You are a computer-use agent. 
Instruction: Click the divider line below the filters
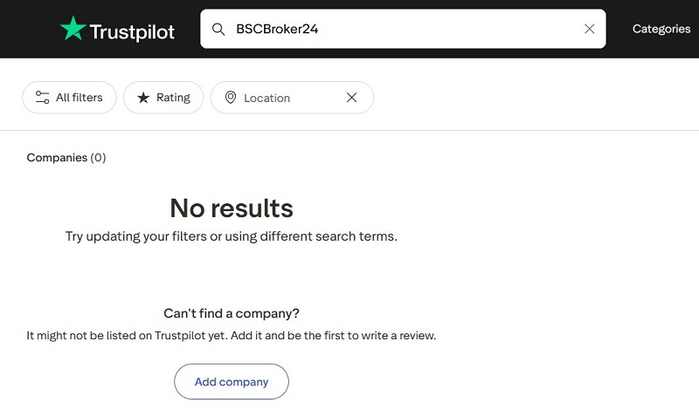[x=349, y=131]
